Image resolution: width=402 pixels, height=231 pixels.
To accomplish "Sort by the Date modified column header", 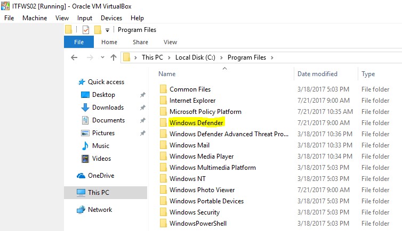I will (x=317, y=74).
